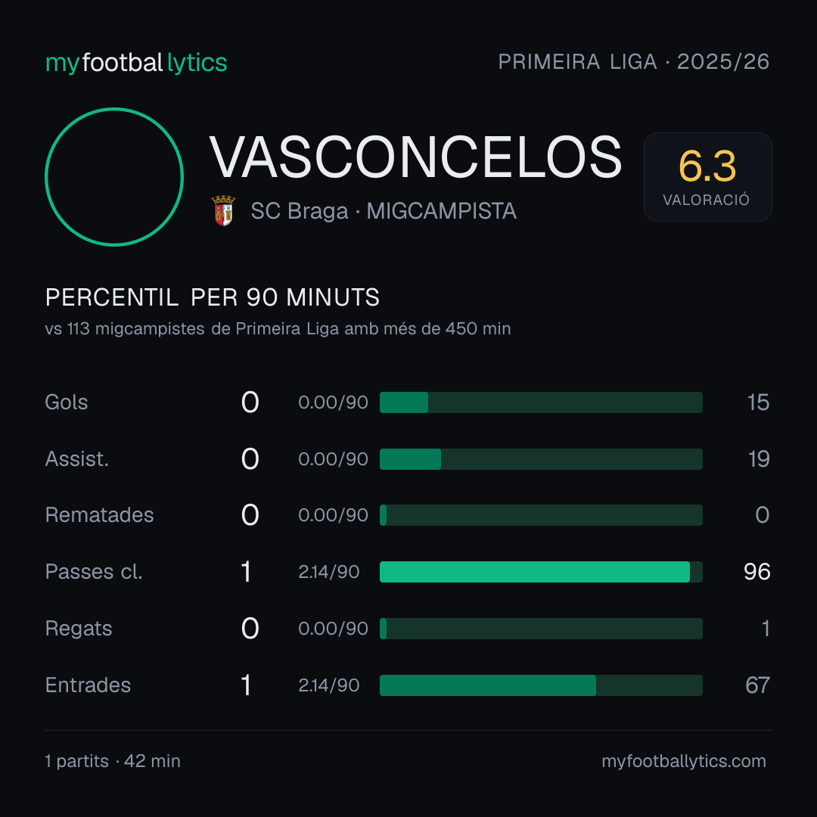Click the SC Braga · Migcampista text
This screenshot has height=817, width=817.
click(x=384, y=211)
